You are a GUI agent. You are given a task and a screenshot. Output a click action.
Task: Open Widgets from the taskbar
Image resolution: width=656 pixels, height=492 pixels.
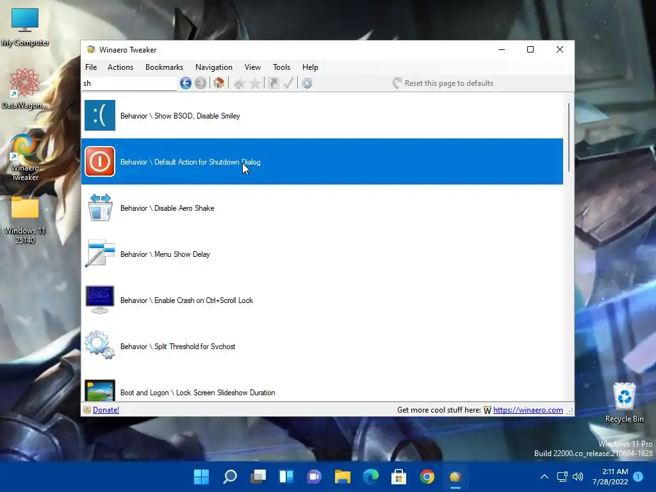pos(286,477)
